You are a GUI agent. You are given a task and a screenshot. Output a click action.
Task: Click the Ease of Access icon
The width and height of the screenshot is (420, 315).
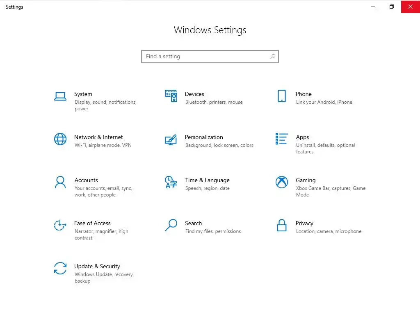(x=60, y=225)
